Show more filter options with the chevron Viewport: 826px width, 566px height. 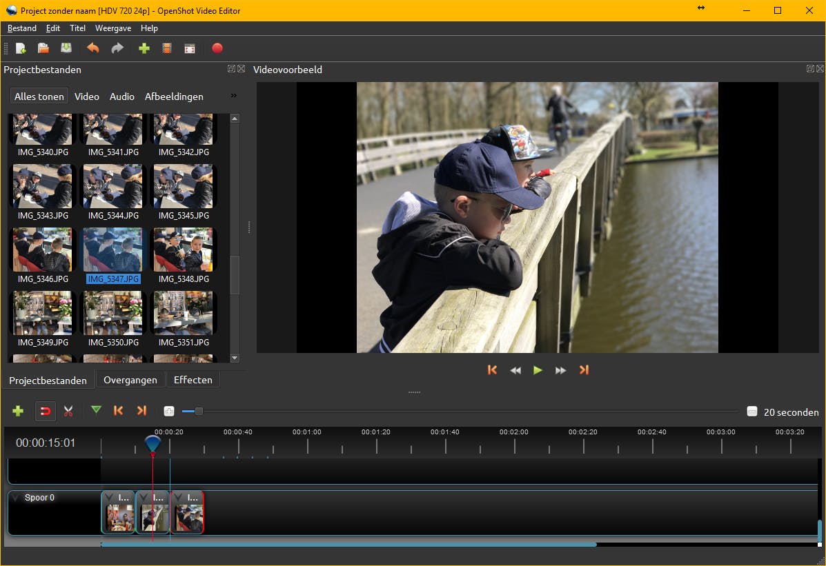(233, 96)
